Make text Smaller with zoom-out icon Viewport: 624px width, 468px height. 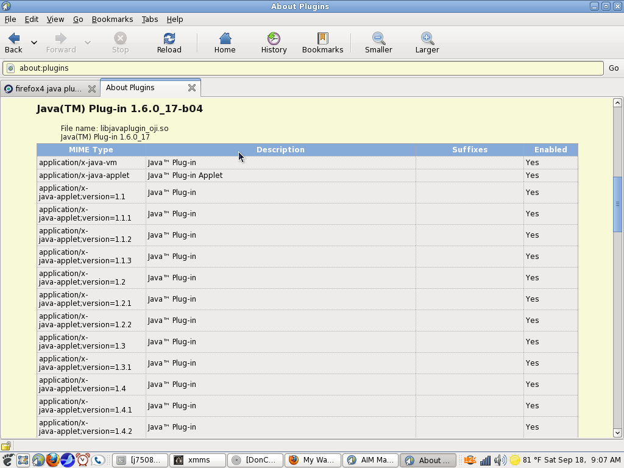[x=378, y=38]
